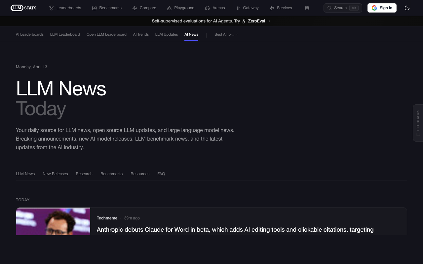The width and height of the screenshot is (423, 264).
Task: Switch to the LLM Updates tab
Action: [x=167, y=34]
